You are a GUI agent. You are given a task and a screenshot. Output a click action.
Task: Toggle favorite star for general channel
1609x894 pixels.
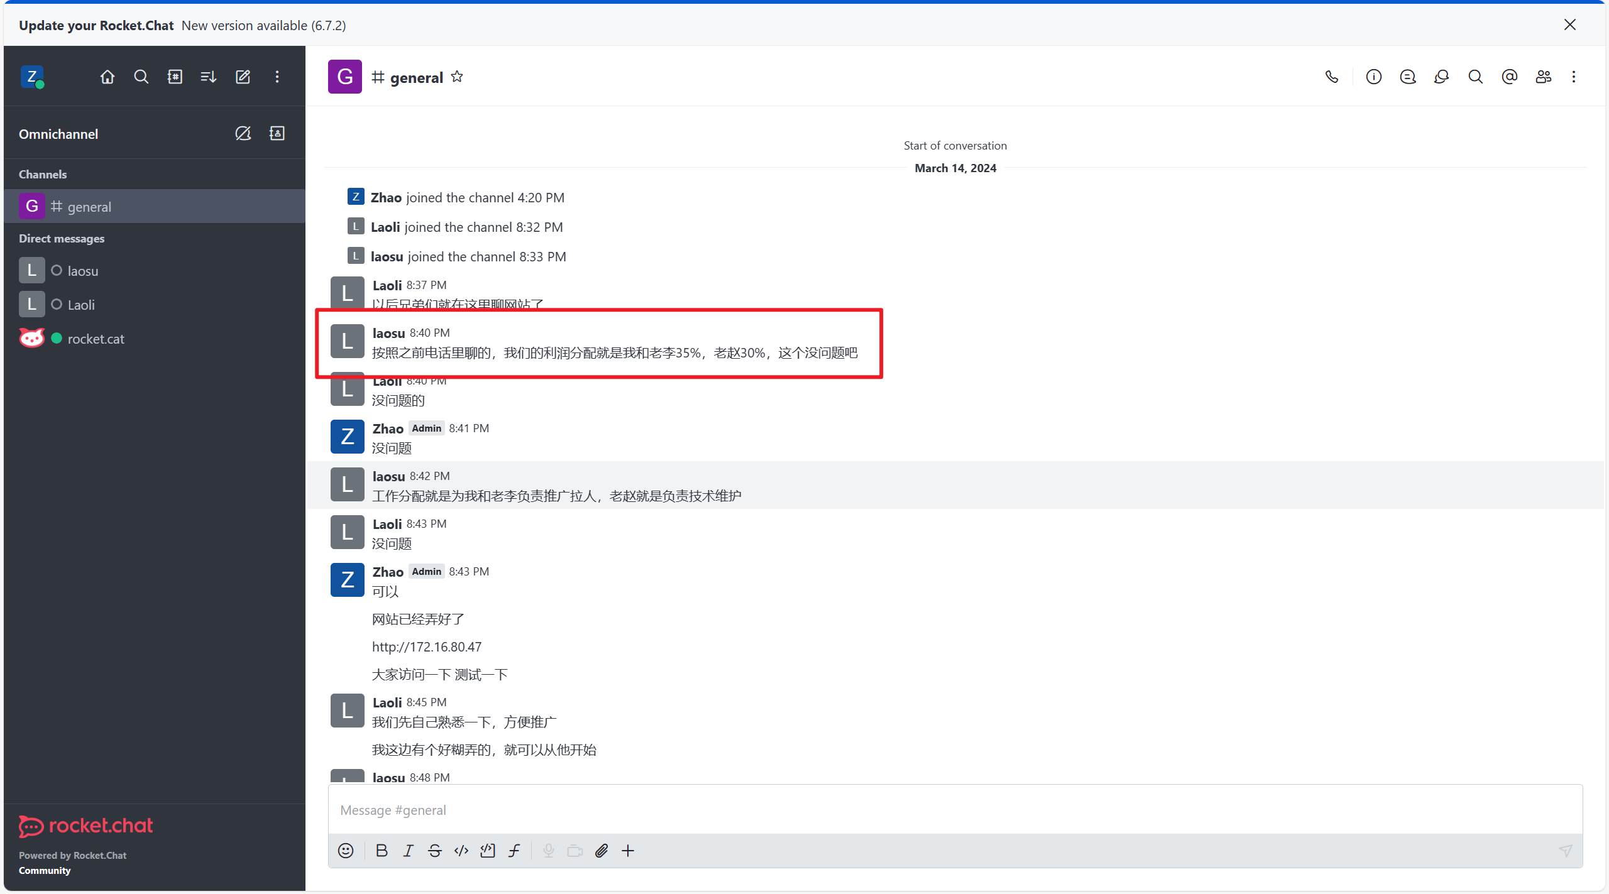[457, 77]
